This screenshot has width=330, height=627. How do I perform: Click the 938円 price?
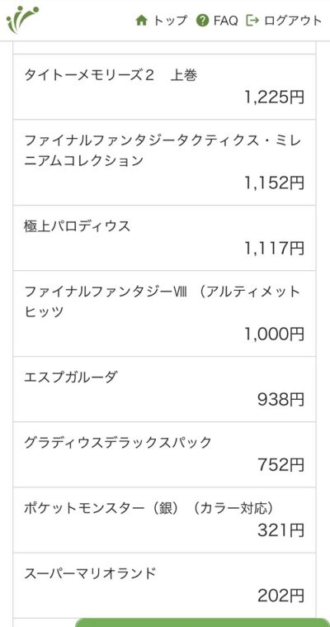tap(280, 399)
